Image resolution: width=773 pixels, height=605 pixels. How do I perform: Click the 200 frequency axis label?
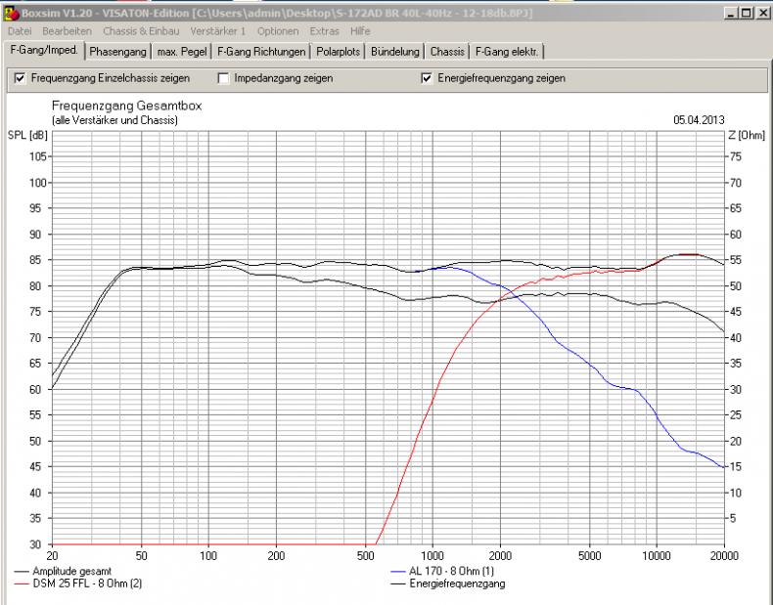point(276,556)
